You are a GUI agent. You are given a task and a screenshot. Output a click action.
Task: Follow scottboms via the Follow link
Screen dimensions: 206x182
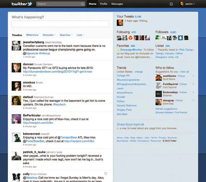181,76
